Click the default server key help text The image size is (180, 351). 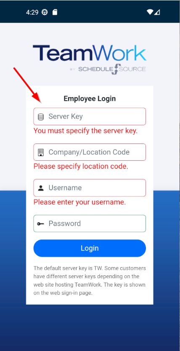coord(90,280)
